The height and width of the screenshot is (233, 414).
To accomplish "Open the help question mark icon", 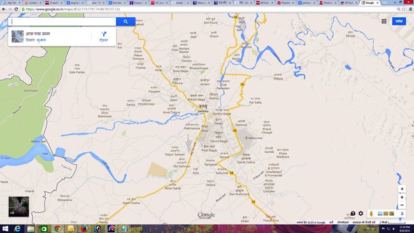I will point(353,213).
